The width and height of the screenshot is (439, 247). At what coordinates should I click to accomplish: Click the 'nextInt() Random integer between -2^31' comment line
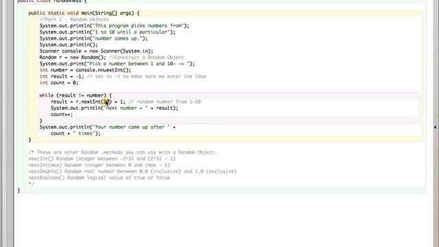pos(102,158)
